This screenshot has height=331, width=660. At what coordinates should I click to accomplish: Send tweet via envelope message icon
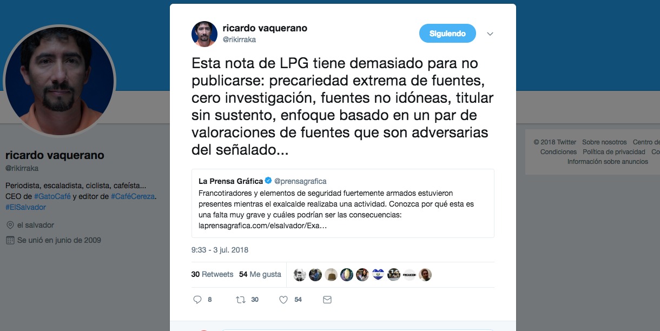point(327,299)
